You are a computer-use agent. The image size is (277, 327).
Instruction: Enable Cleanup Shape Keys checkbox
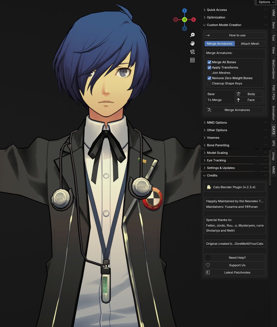click(x=210, y=83)
